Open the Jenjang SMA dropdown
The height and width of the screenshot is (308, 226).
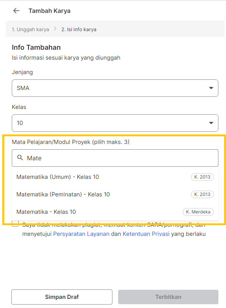[115, 88]
